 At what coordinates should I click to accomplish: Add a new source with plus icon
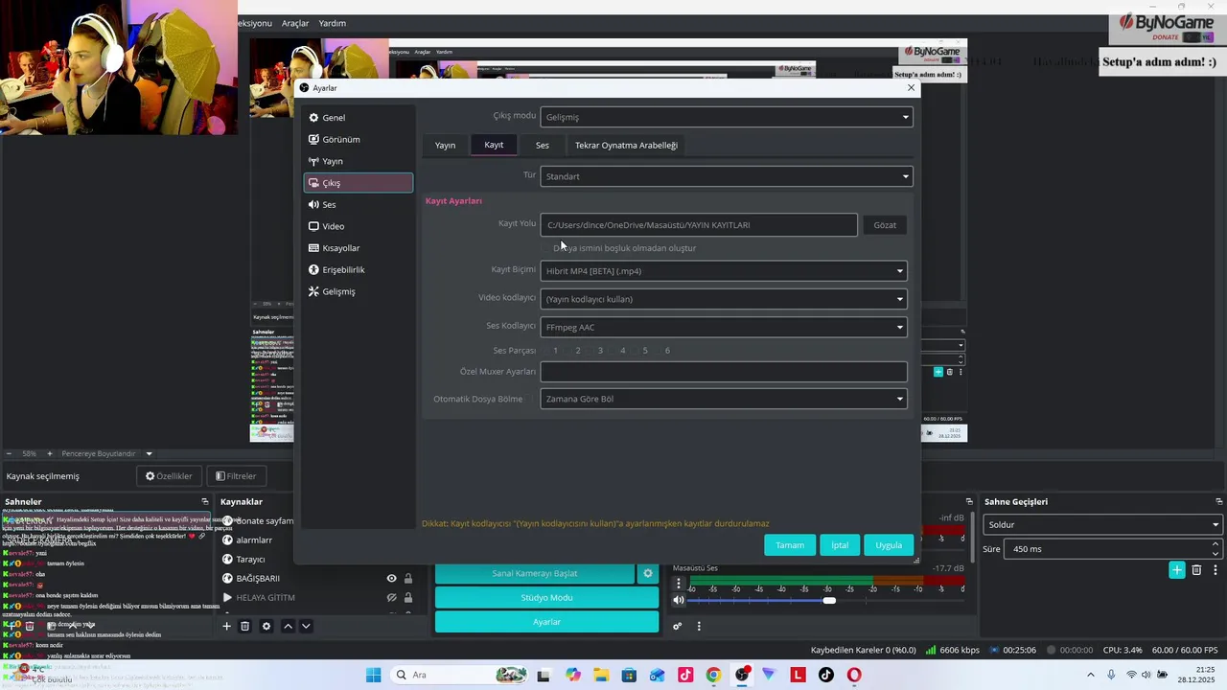(x=227, y=626)
